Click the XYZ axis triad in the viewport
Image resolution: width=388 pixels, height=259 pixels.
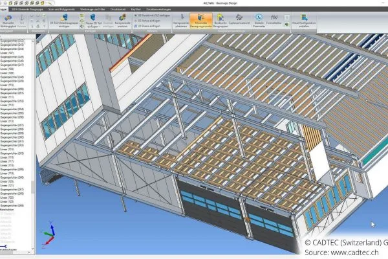(x=49, y=234)
